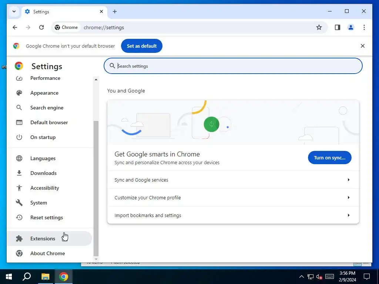Click sidebar scrollbar down arrow
This screenshot has width=379, height=284.
(x=96, y=259)
